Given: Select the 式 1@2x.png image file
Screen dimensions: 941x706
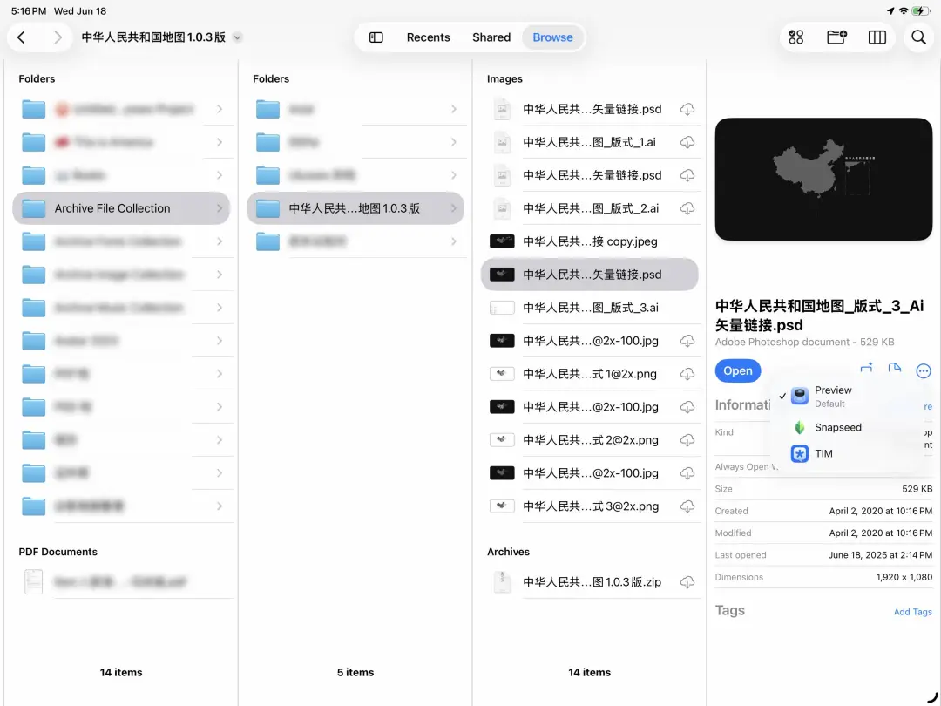Looking at the screenshot, I should (x=589, y=374).
